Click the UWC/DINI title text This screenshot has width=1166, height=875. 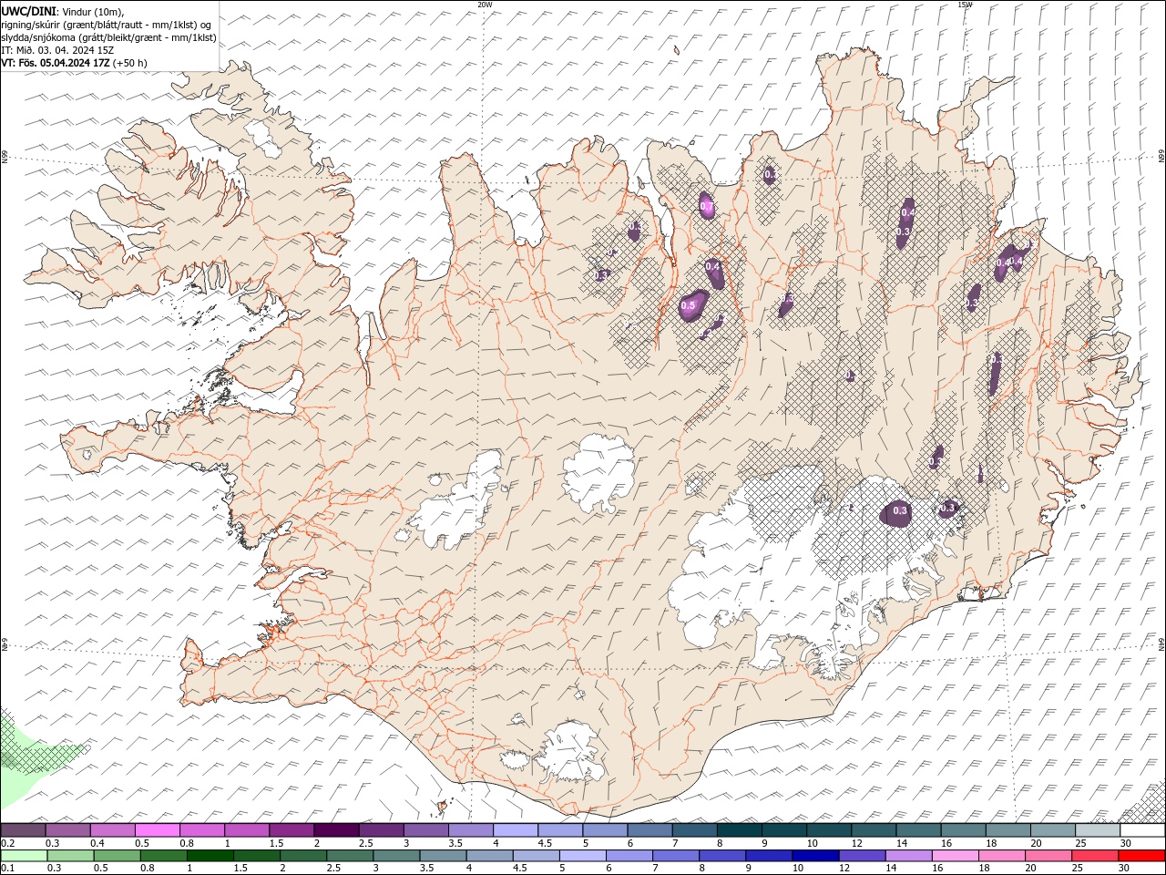[x=29, y=11]
